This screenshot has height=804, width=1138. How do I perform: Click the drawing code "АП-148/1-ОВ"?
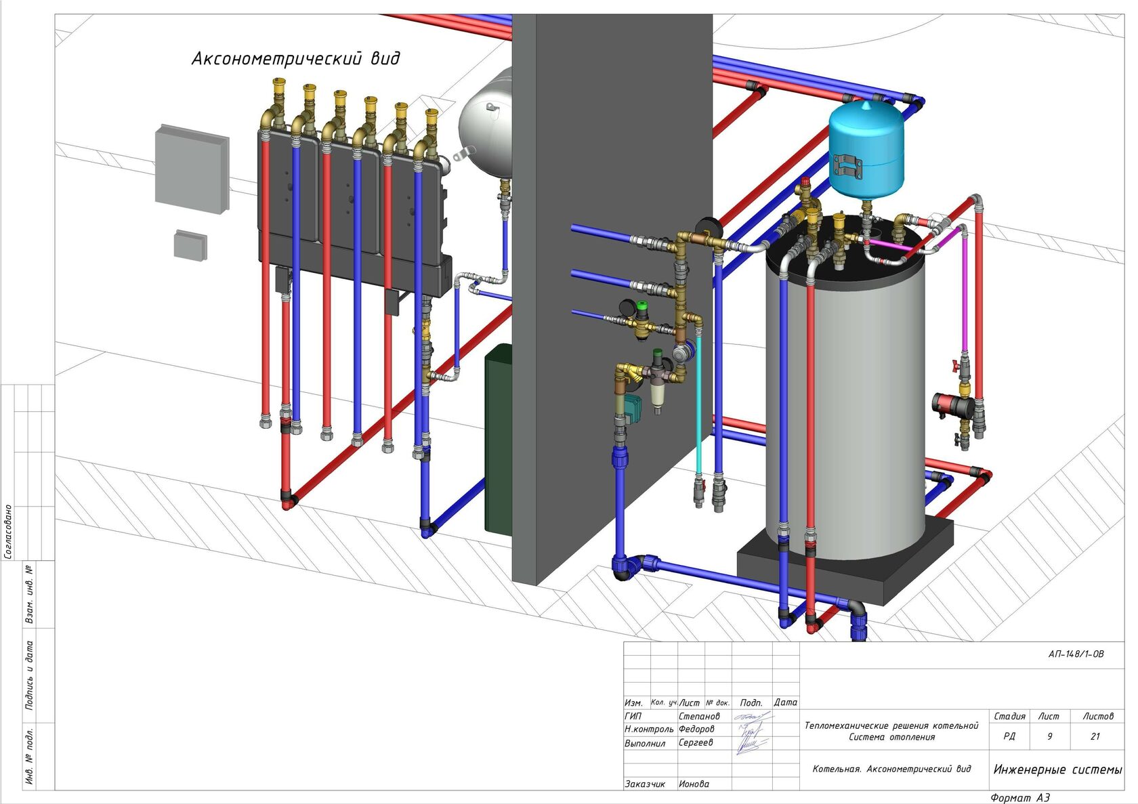[x=1076, y=654]
